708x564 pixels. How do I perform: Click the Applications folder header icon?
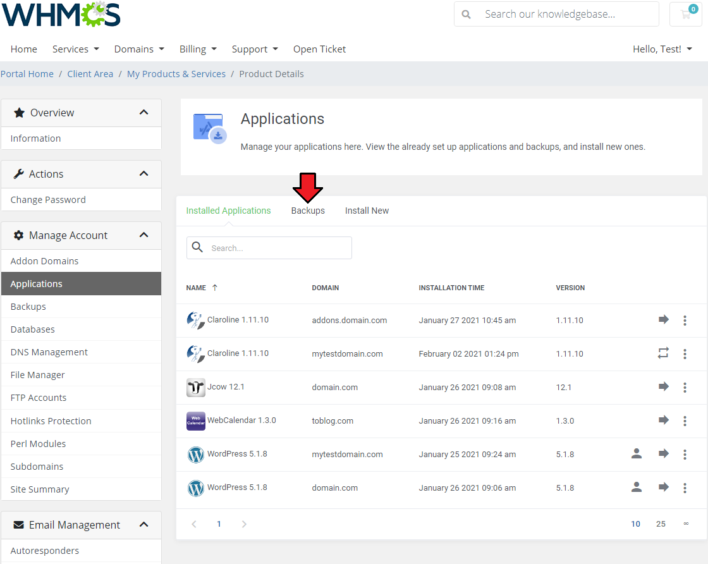click(210, 129)
